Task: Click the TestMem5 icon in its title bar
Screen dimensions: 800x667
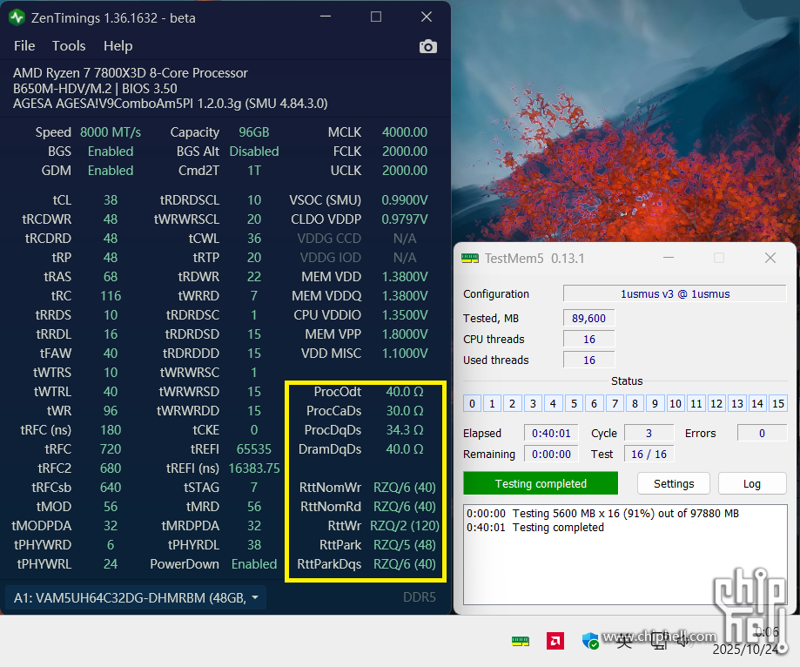Action: [x=470, y=259]
